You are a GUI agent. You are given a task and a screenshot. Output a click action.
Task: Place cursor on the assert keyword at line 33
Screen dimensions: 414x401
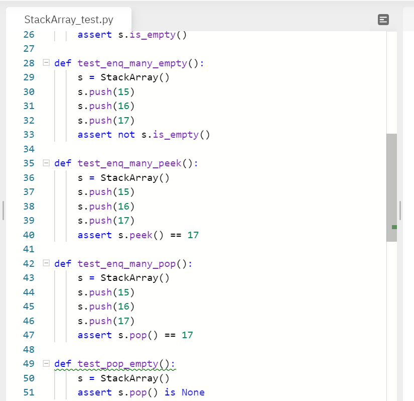click(x=94, y=135)
